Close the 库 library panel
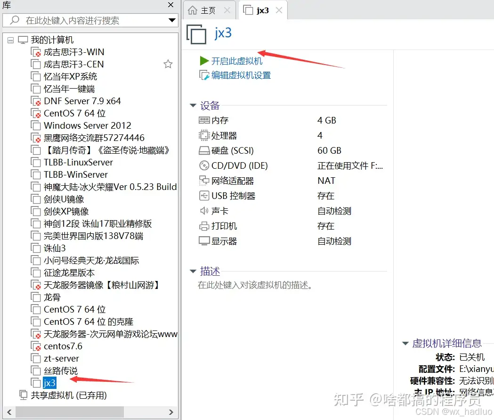The width and height of the screenshot is (494, 420). pyautogui.click(x=171, y=5)
